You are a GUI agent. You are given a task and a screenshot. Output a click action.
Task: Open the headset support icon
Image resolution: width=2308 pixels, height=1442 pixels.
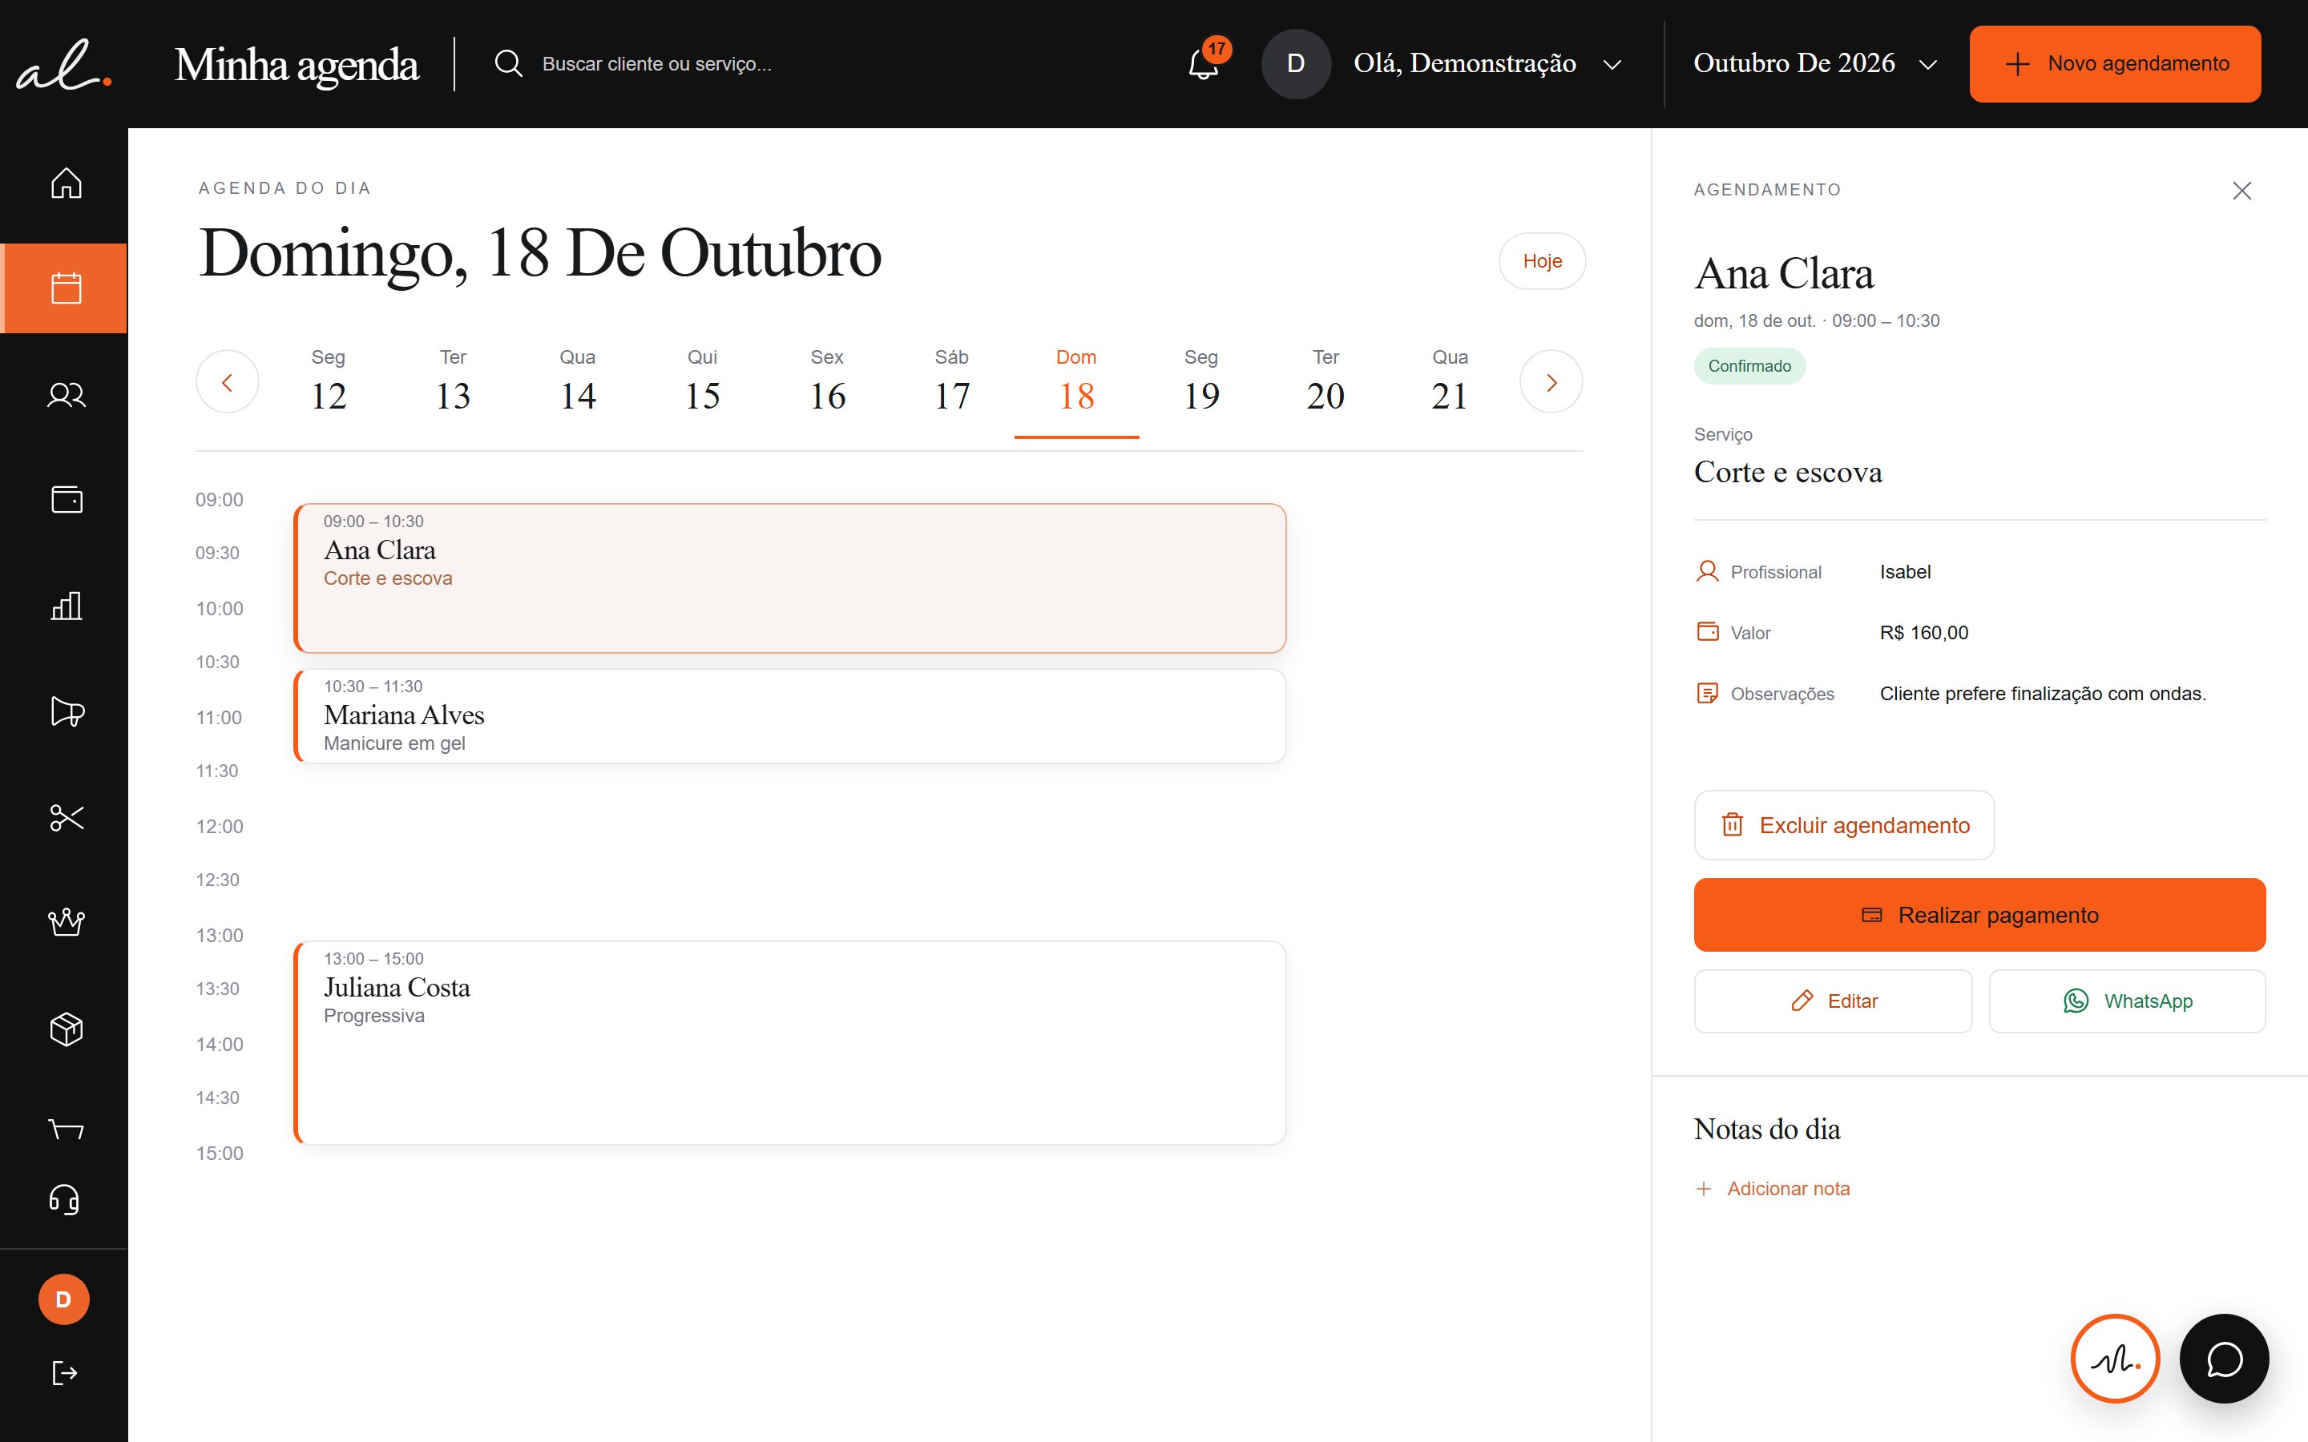click(64, 1198)
